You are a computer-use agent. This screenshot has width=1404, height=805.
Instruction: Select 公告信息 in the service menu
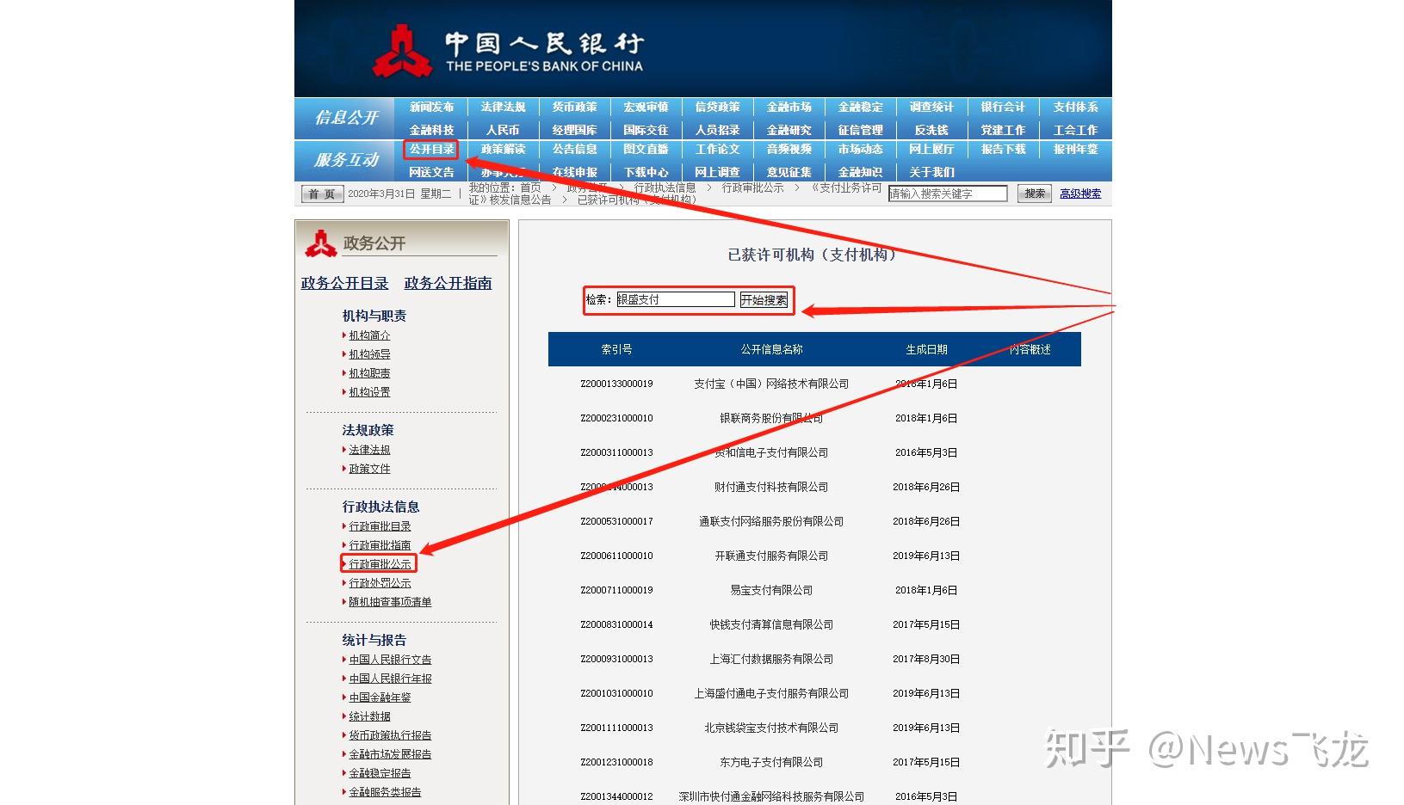click(574, 149)
